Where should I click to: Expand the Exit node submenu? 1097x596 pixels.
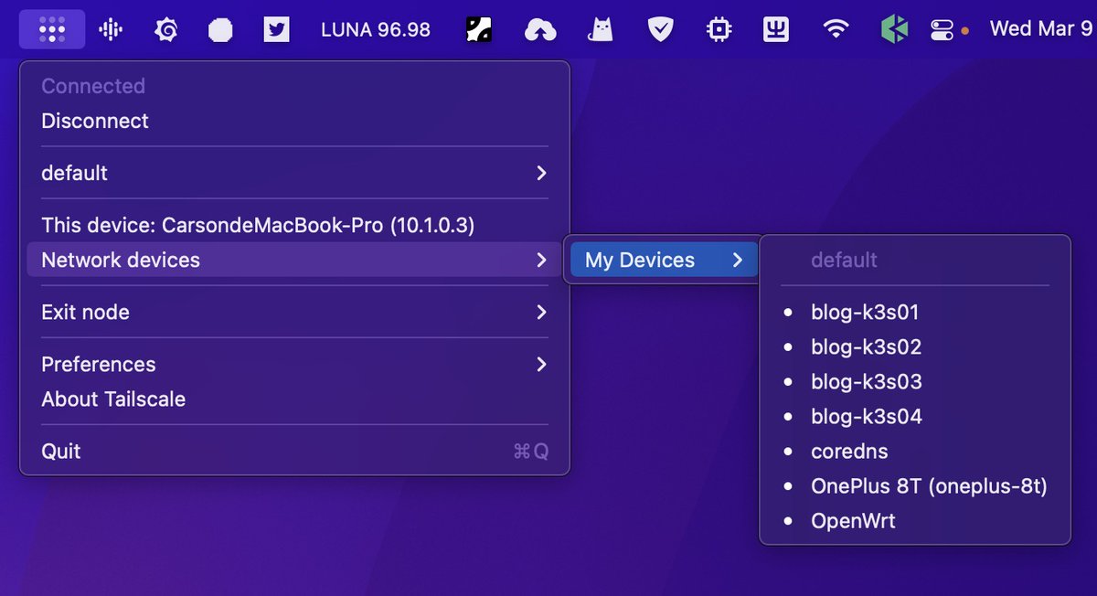[x=294, y=313]
